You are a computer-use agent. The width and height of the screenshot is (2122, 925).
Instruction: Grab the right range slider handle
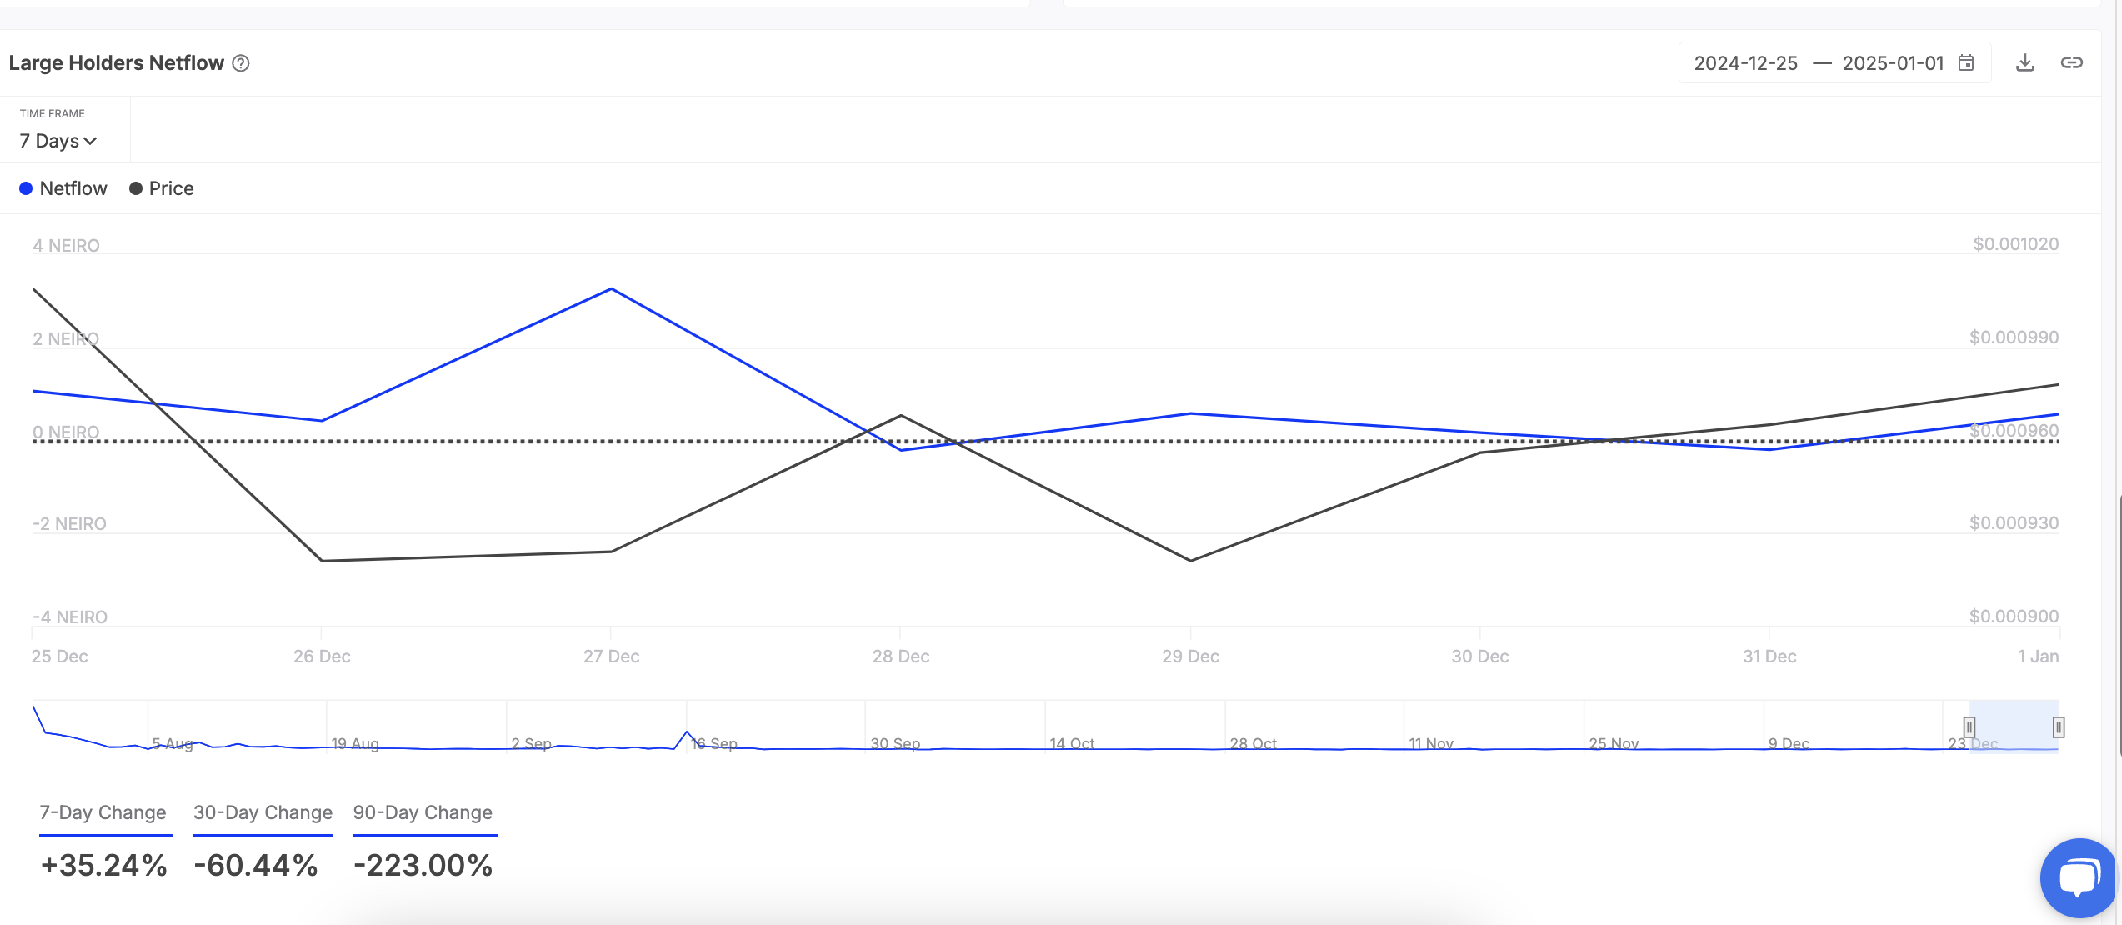pos(2059,727)
